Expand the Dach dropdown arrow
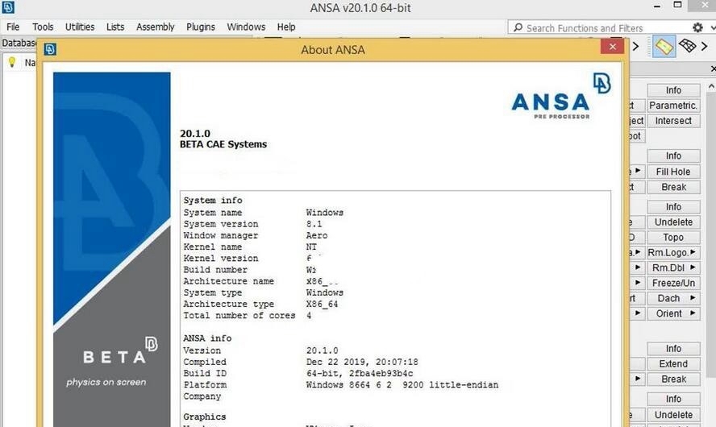Screen dimensions: 716x427 pos(693,297)
